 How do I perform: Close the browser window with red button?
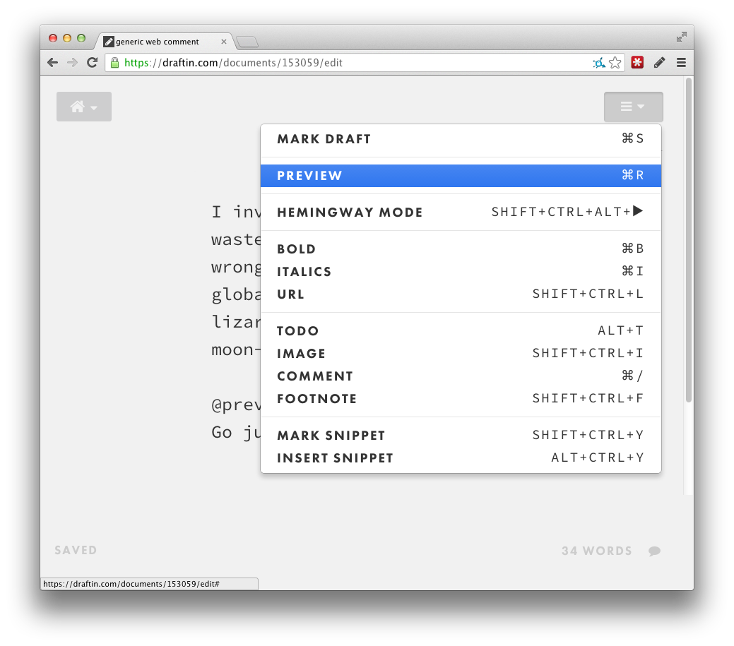53,38
